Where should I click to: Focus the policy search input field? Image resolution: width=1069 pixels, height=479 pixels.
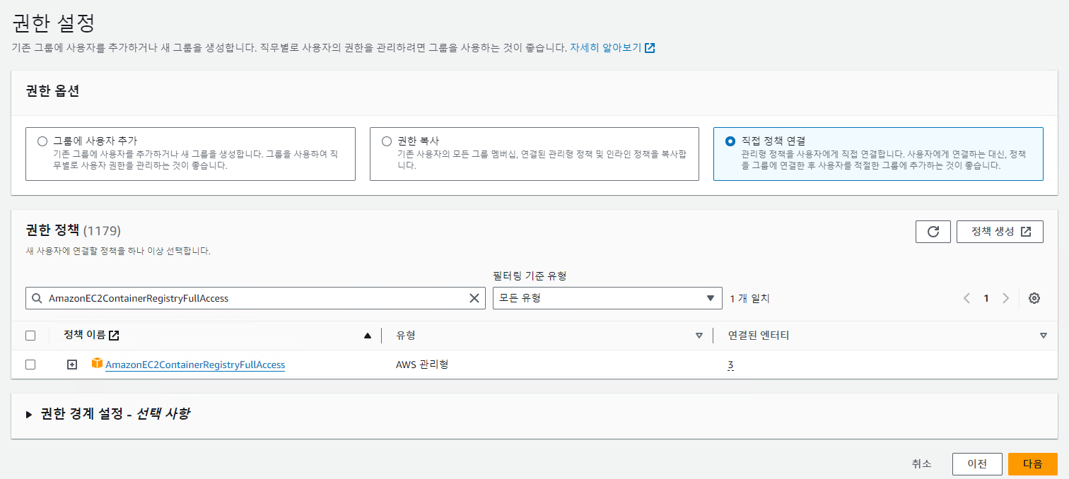pos(255,298)
